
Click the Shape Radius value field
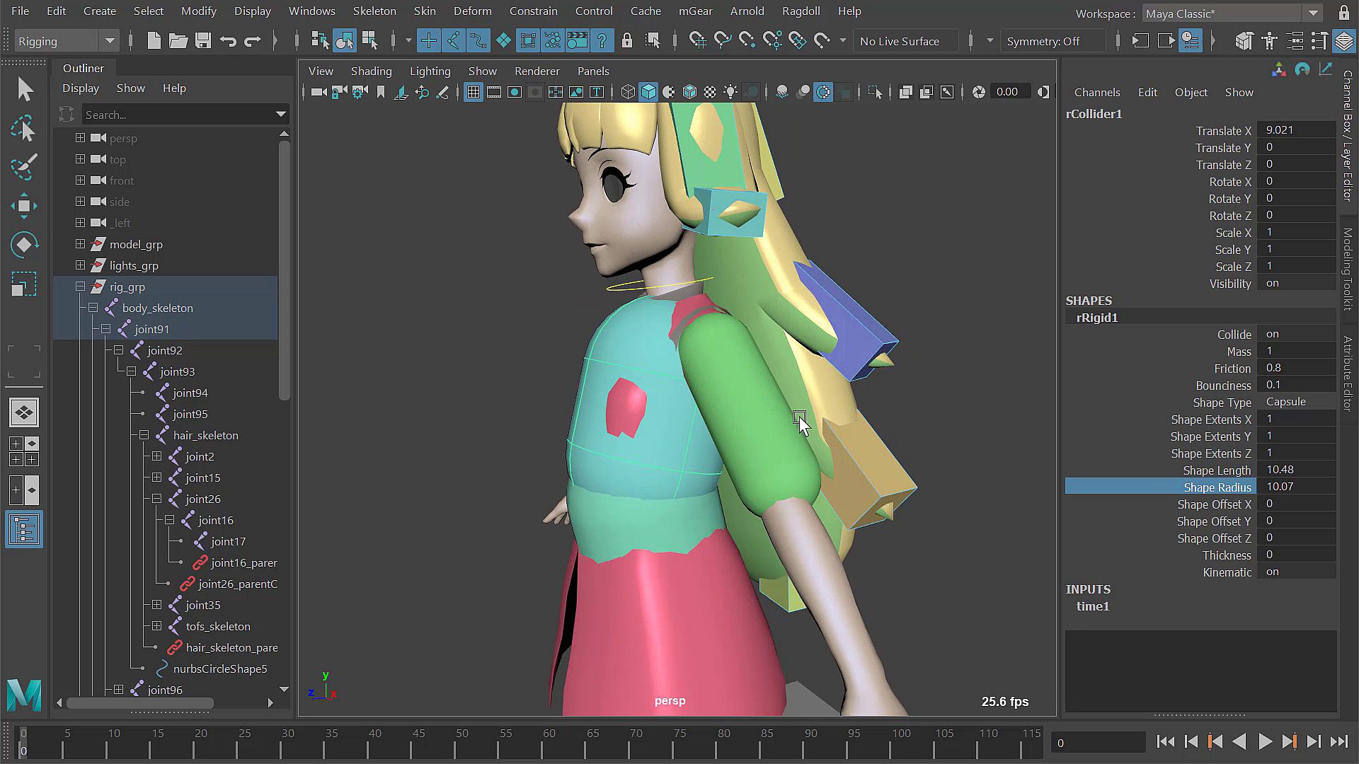pyautogui.click(x=1295, y=487)
